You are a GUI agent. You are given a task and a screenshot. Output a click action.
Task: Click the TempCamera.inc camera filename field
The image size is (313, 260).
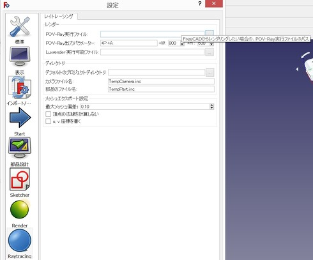[x=161, y=81]
